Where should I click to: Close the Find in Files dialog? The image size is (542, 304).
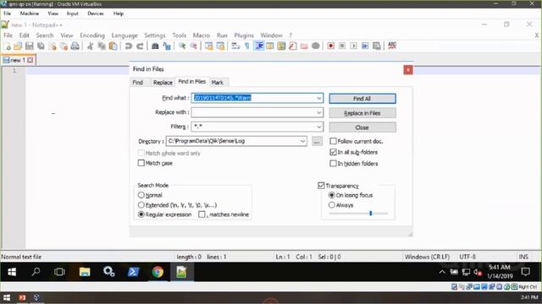408,70
